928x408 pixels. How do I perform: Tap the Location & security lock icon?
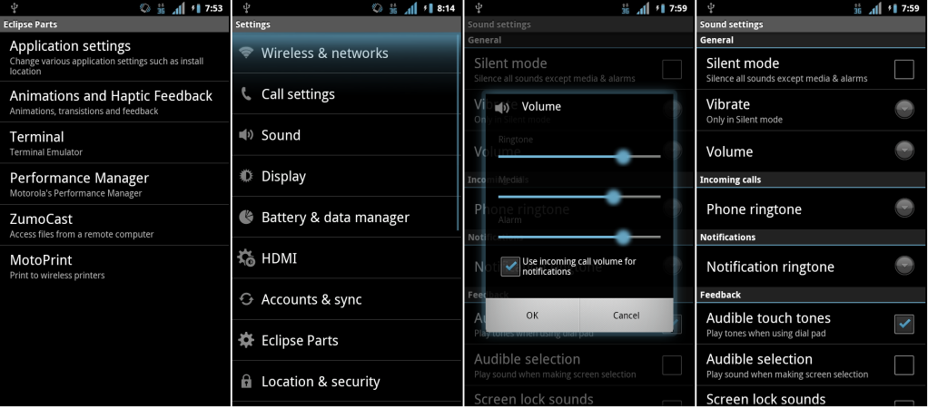[x=246, y=382]
